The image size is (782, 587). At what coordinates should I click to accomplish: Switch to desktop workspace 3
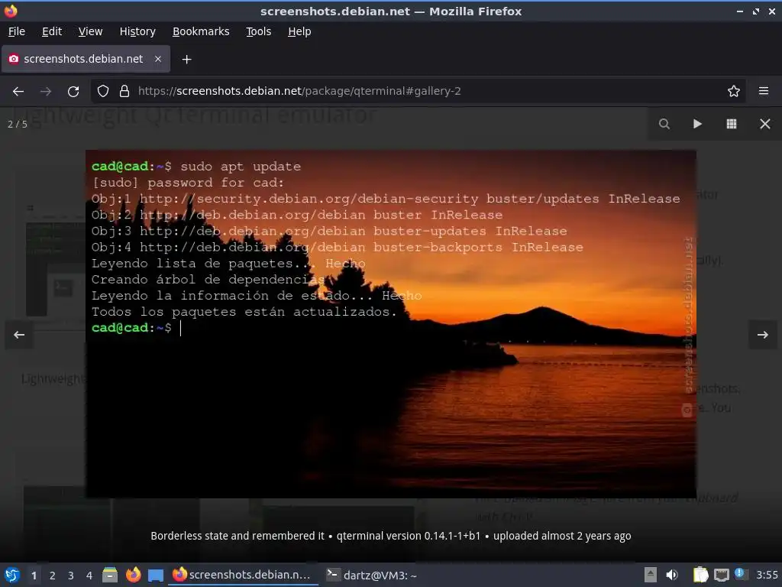pyautogui.click(x=70, y=576)
